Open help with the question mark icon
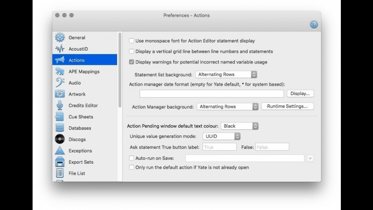Viewport: 373px width, 210px height. pyautogui.click(x=314, y=24)
